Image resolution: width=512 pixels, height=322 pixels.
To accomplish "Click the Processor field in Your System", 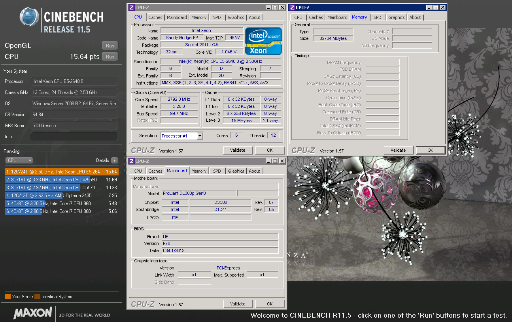I will pyautogui.click(x=74, y=81).
